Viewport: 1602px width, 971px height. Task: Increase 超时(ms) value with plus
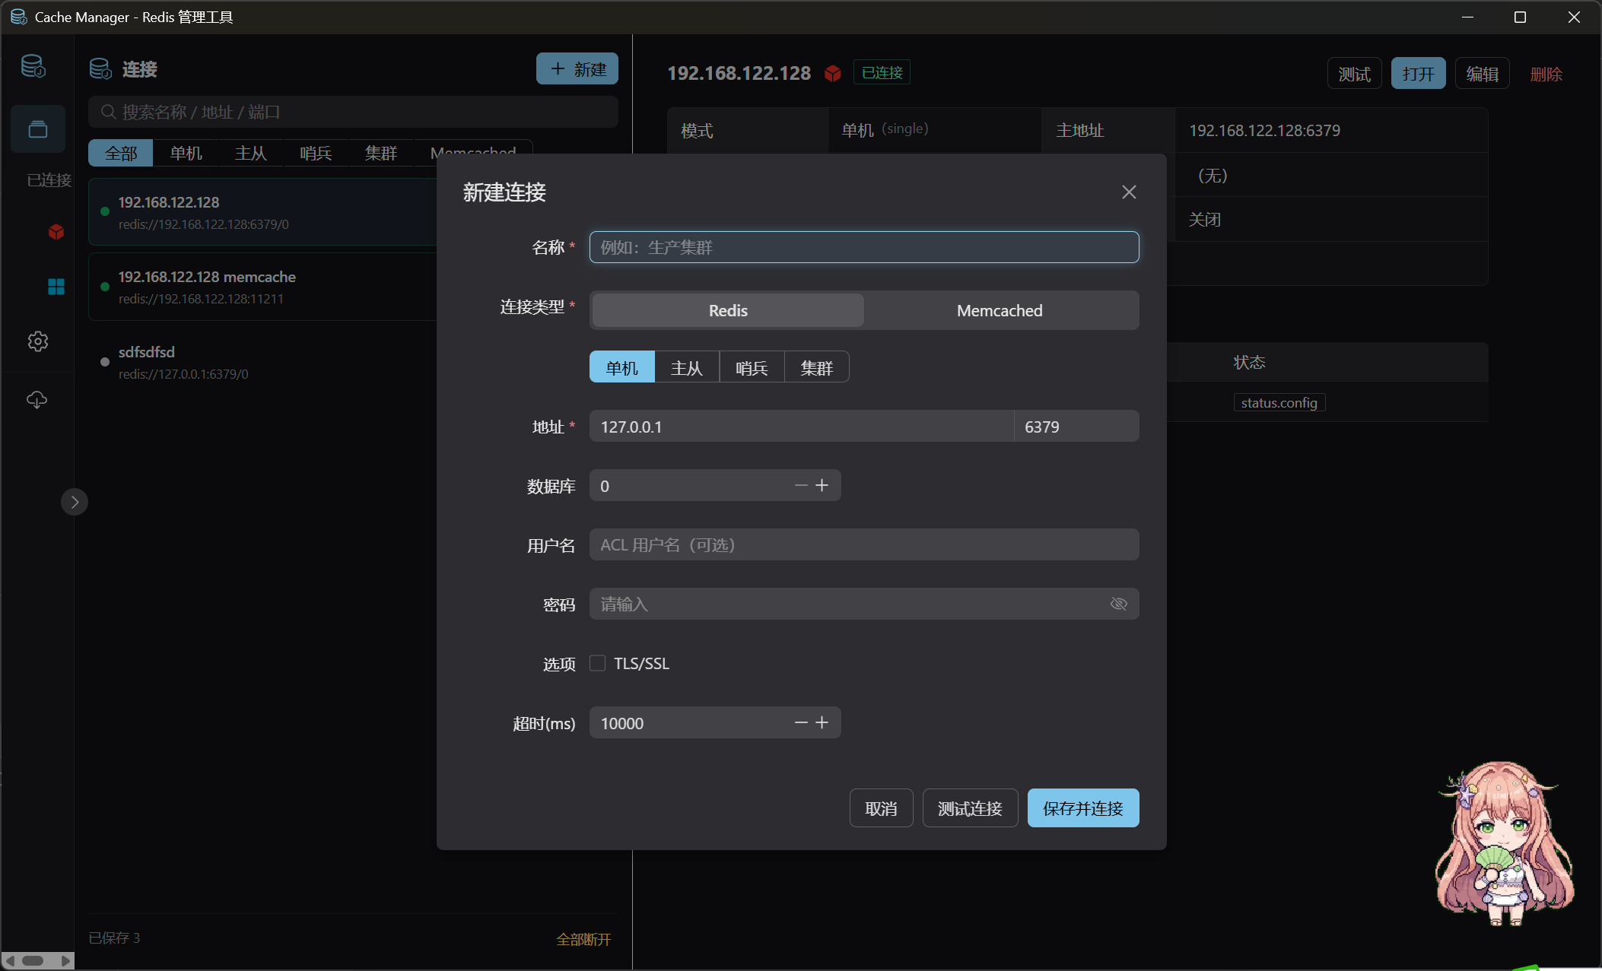point(822,722)
